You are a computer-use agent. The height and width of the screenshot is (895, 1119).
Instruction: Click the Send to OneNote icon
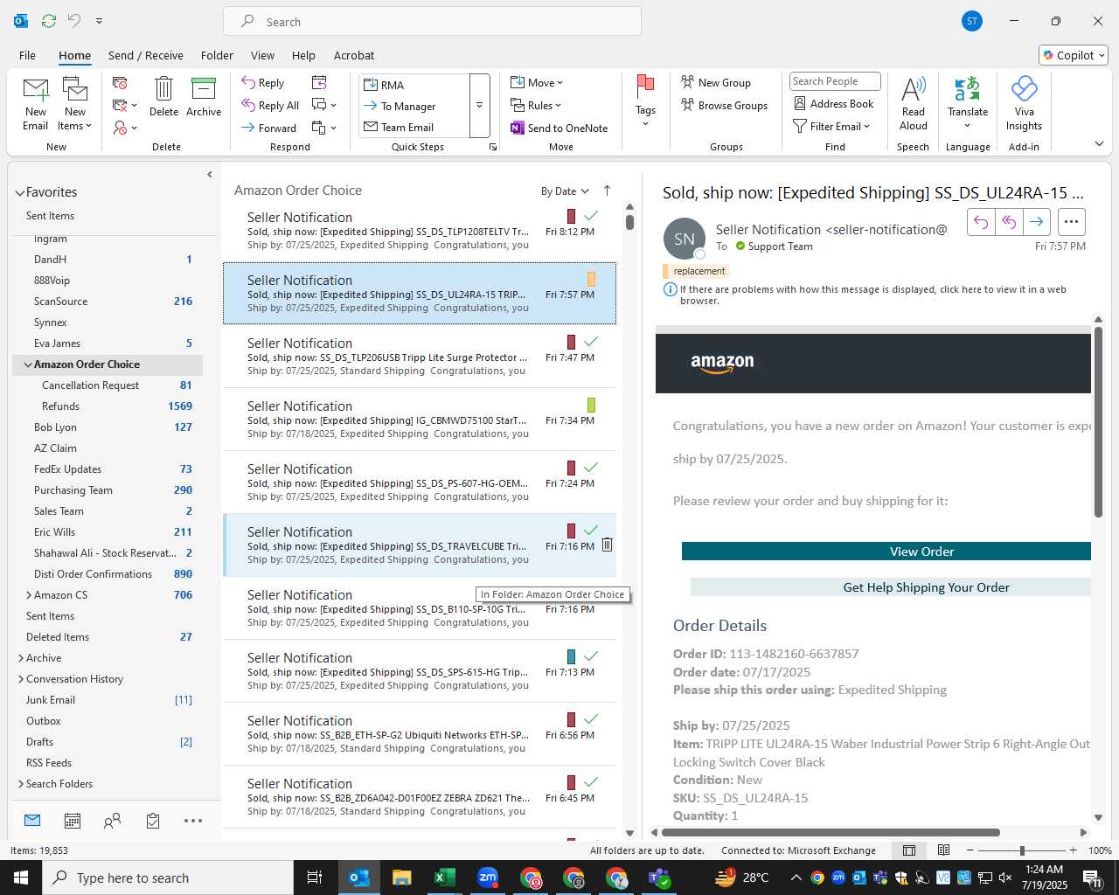tap(518, 128)
